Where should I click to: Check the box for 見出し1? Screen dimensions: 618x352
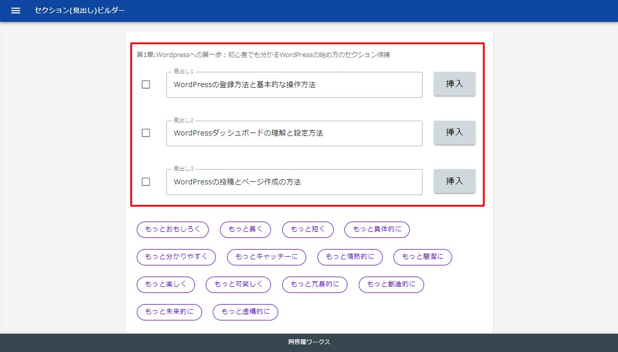coord(146,85)
